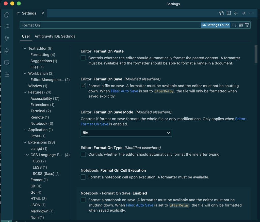Click the settings list scrollbar
Screen dimensions: 260x222
coord(256,54)
